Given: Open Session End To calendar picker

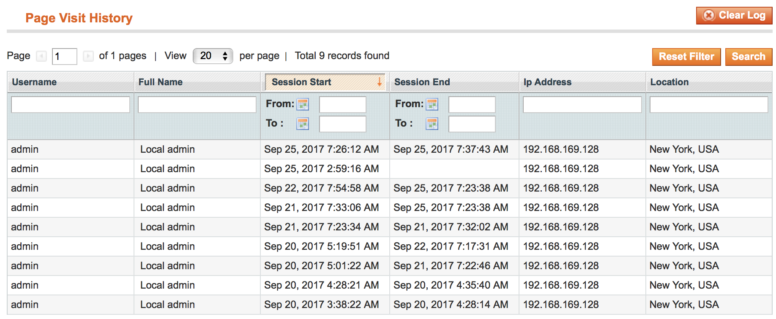Looking at the screenshot, I should tap(432, 124).
